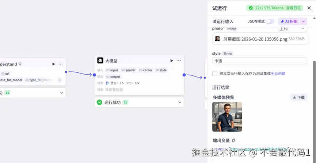Toggle the JSON模式 switch
The image size is (316, 163).
(x=270, y=21)
